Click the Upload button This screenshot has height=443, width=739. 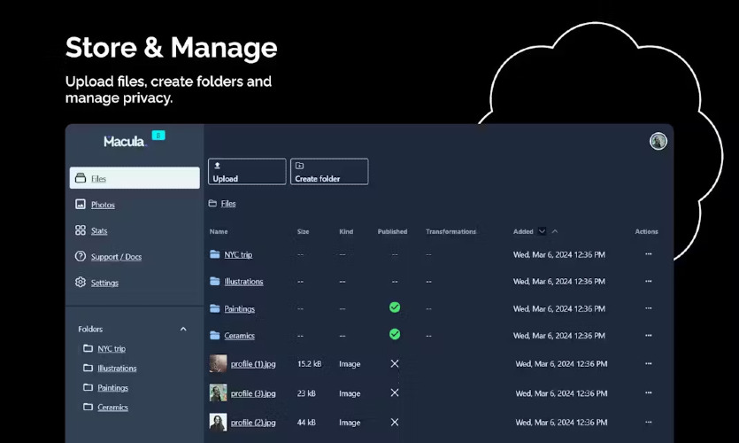[247, 172]
